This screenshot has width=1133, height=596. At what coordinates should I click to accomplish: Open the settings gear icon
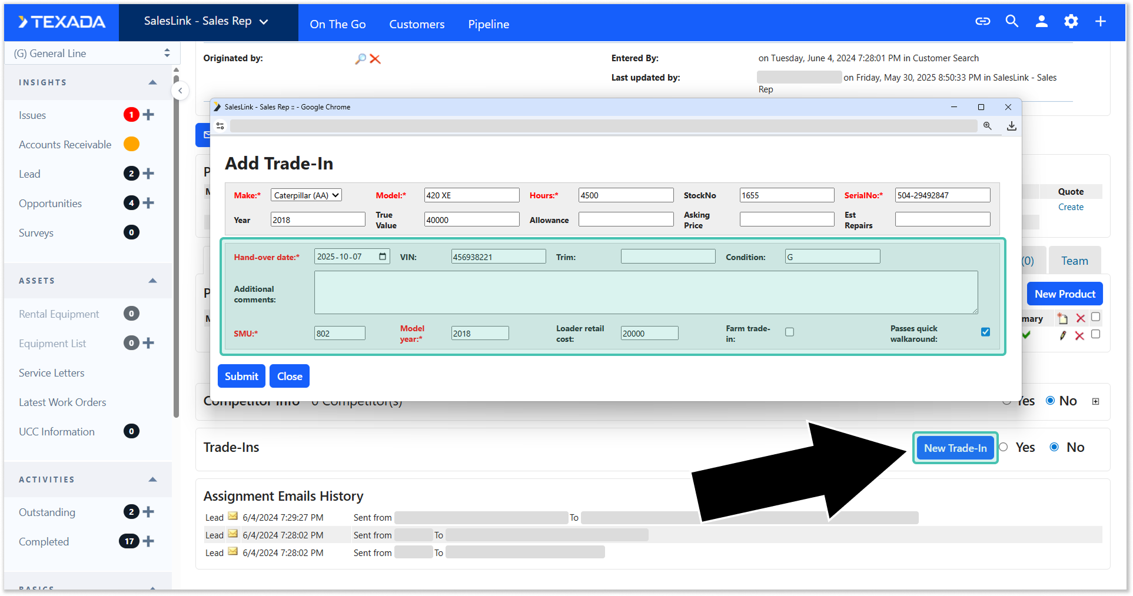[1071, 22]
